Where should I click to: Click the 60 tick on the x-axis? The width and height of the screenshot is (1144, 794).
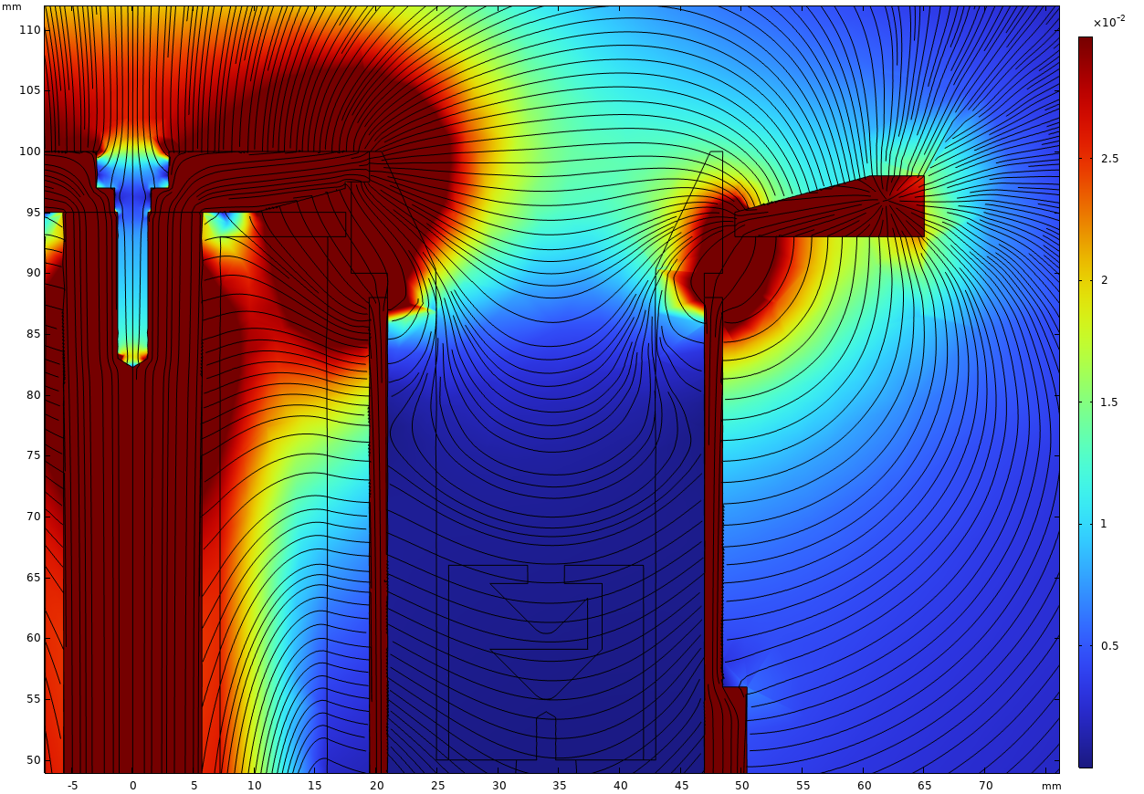pyautogui.click(x=865, y=785)
